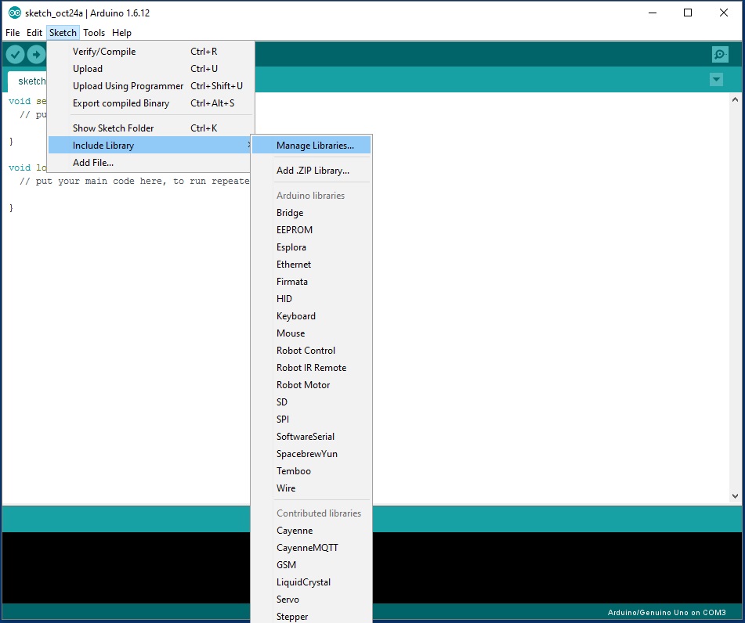Image resolution: width=745 pixels, height=623 pixels.
Task: Select Show Sketch Folder
Action: coord(151,128)
